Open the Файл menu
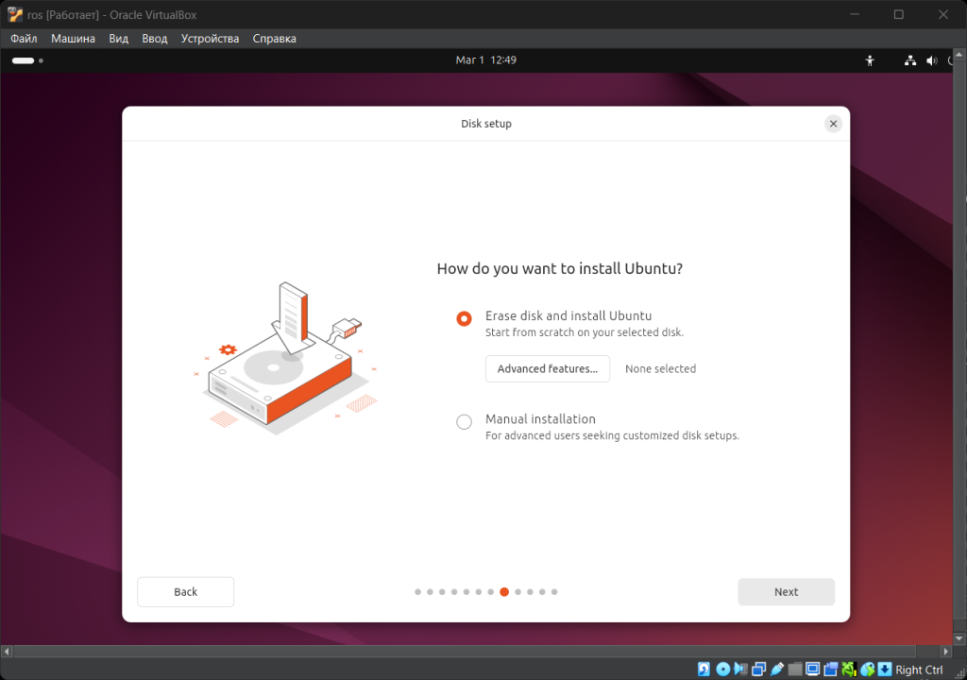 (x=24, y=39)
